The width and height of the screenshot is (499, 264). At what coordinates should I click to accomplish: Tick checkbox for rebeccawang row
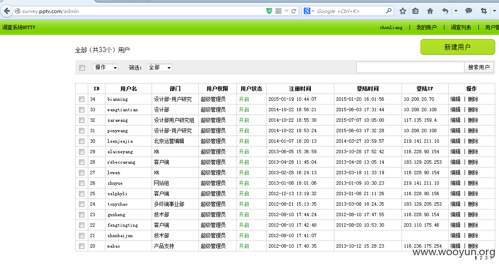click(x=82, y=162)
